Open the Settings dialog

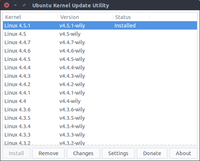118,153
